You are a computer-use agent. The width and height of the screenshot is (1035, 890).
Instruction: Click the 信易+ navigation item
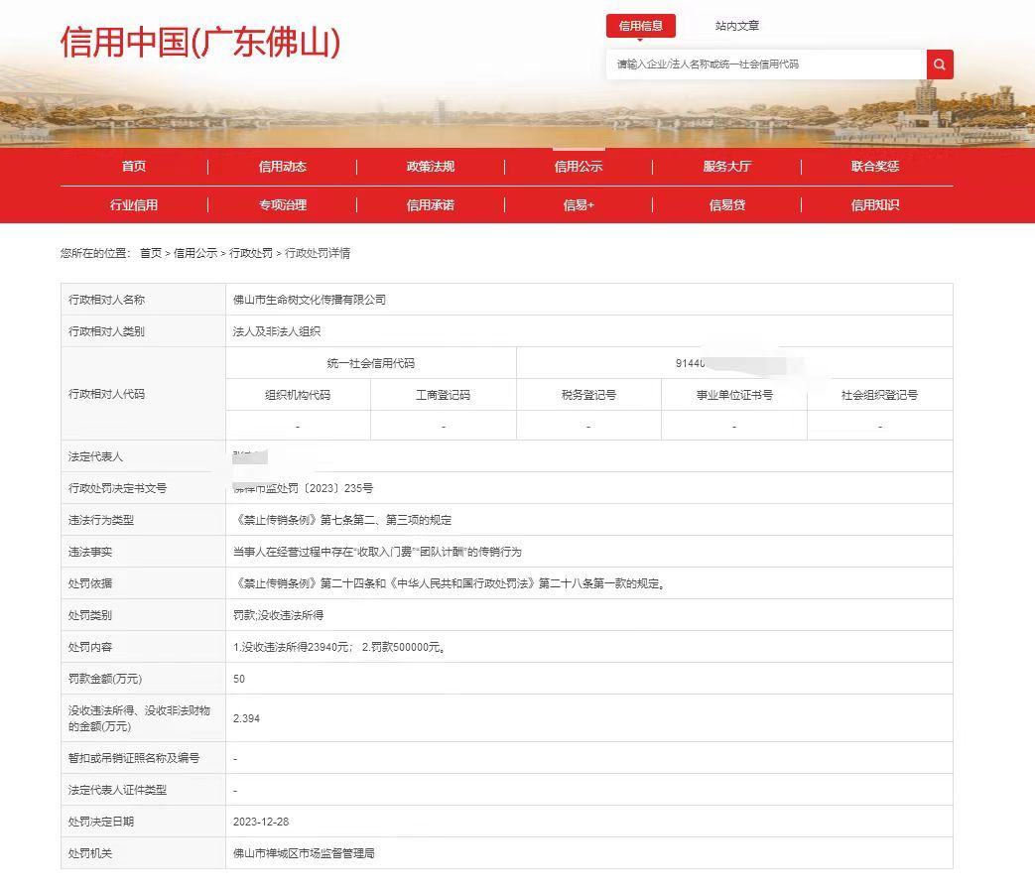(578, 205)
